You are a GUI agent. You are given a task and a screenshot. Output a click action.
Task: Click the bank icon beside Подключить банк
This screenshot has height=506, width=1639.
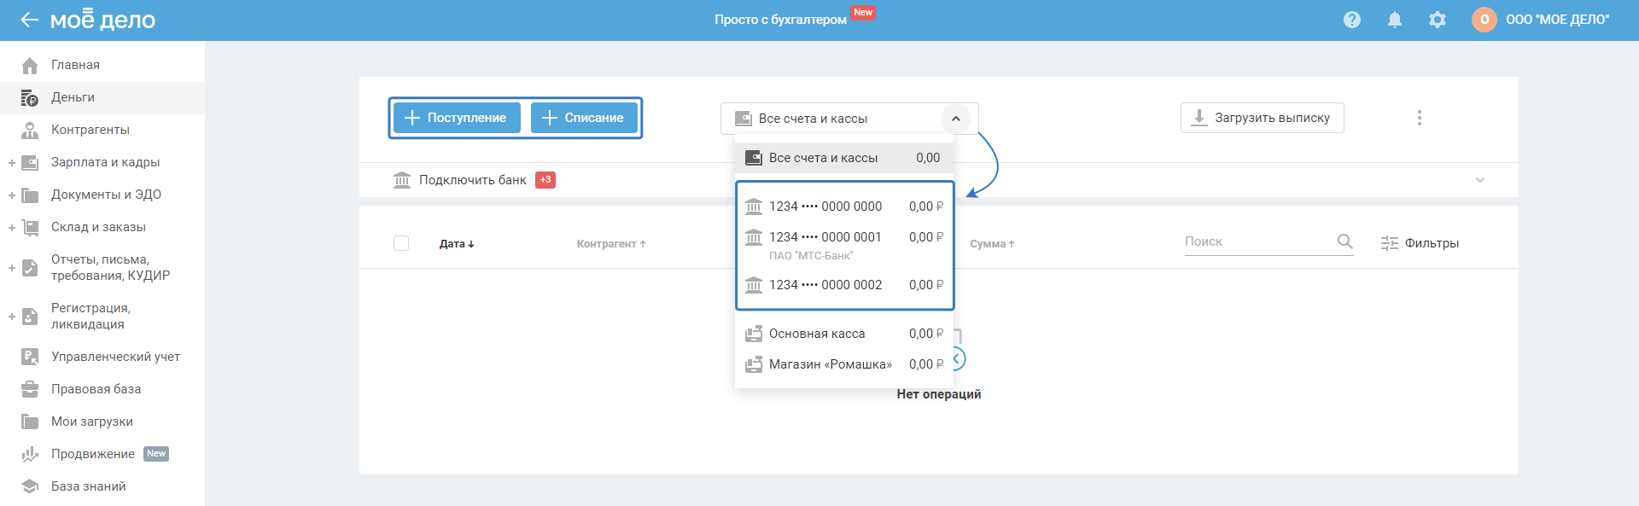[402, 180]
